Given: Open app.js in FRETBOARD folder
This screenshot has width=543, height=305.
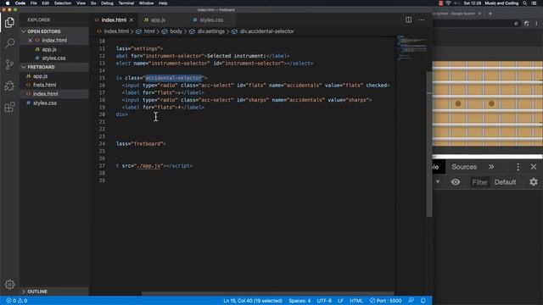Looking at the screenshot, I should [x=40, y=76].
